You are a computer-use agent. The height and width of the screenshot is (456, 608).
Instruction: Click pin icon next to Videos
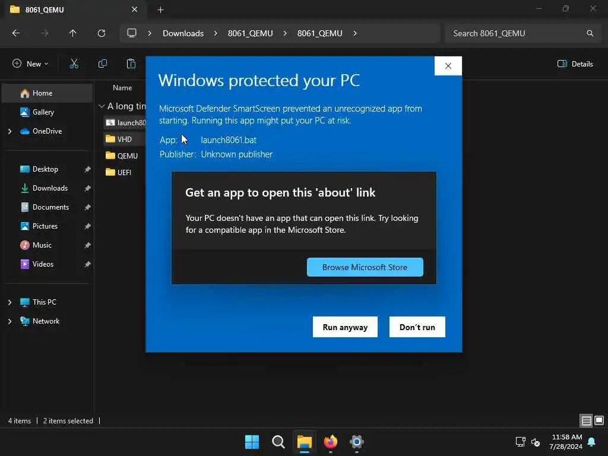88,264
